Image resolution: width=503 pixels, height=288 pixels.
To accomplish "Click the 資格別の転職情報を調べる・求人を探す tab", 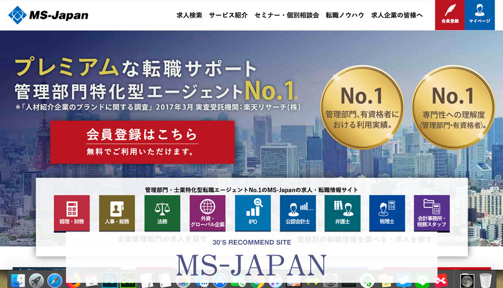I will tap(365, 239).
